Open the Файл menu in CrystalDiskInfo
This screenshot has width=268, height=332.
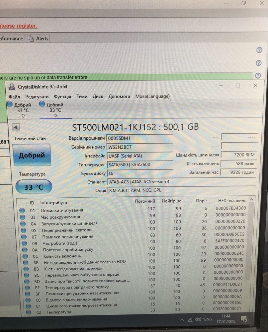pos(14,97)
